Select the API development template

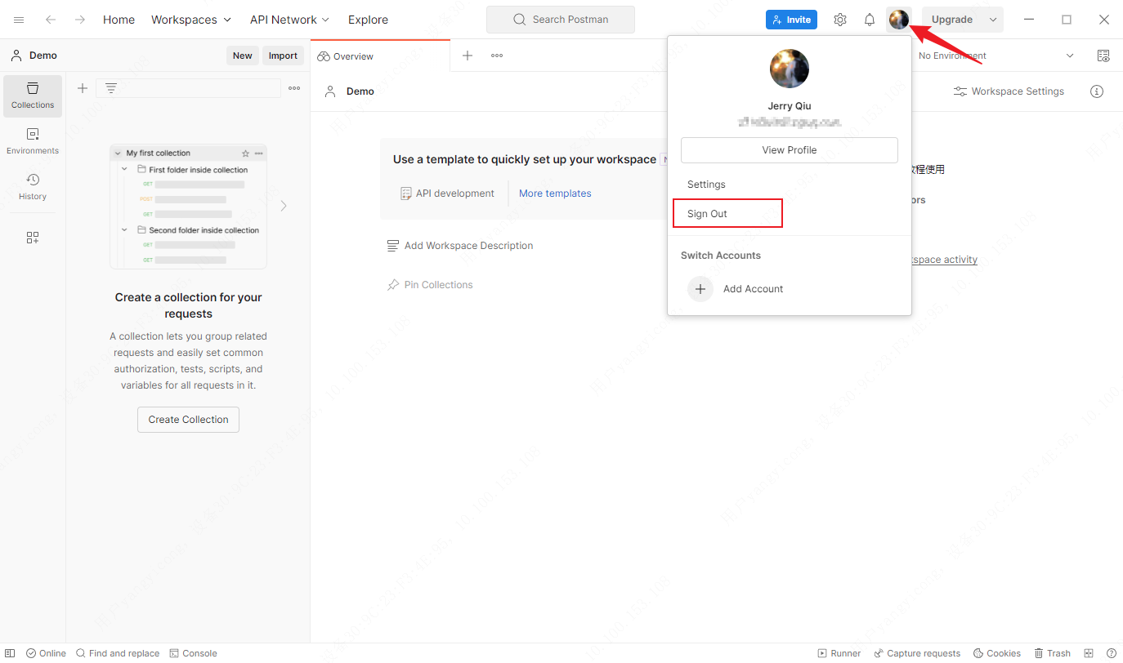(447, 194)
